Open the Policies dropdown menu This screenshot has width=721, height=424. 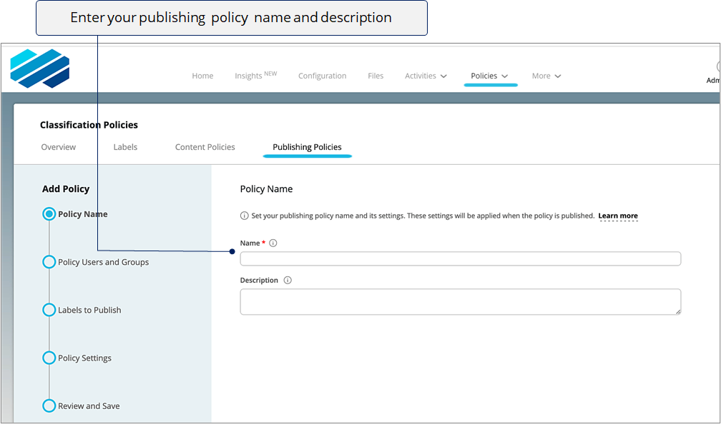(x=489, y=76)
